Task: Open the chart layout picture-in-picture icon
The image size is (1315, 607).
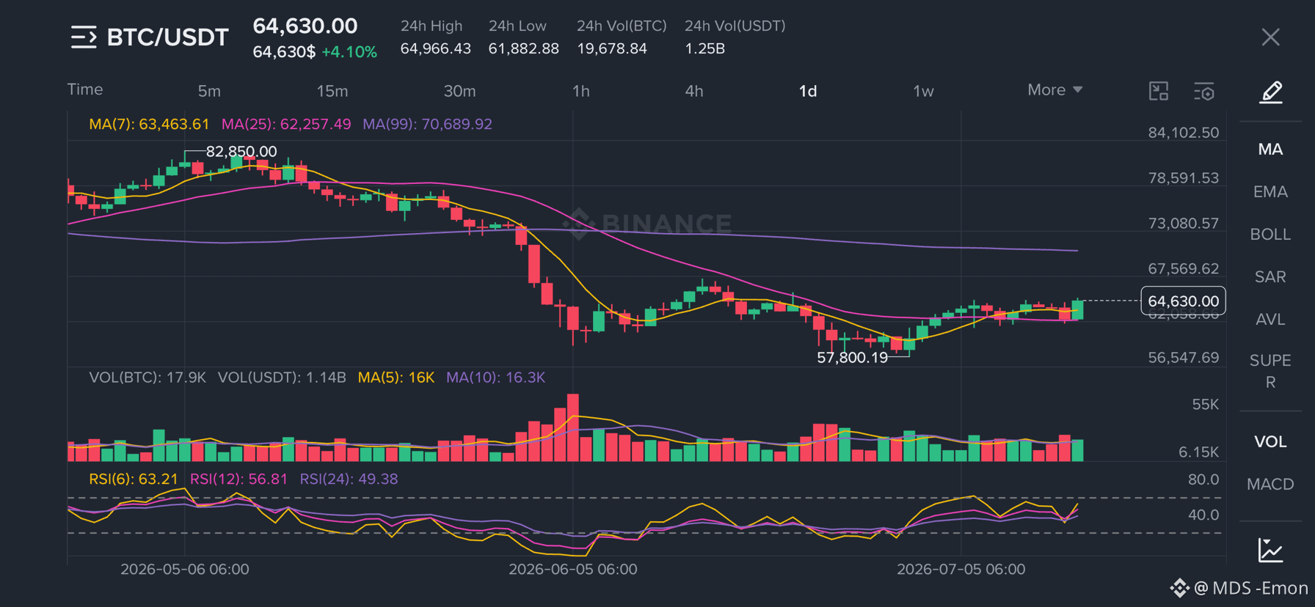Action: click(1159, 91)
